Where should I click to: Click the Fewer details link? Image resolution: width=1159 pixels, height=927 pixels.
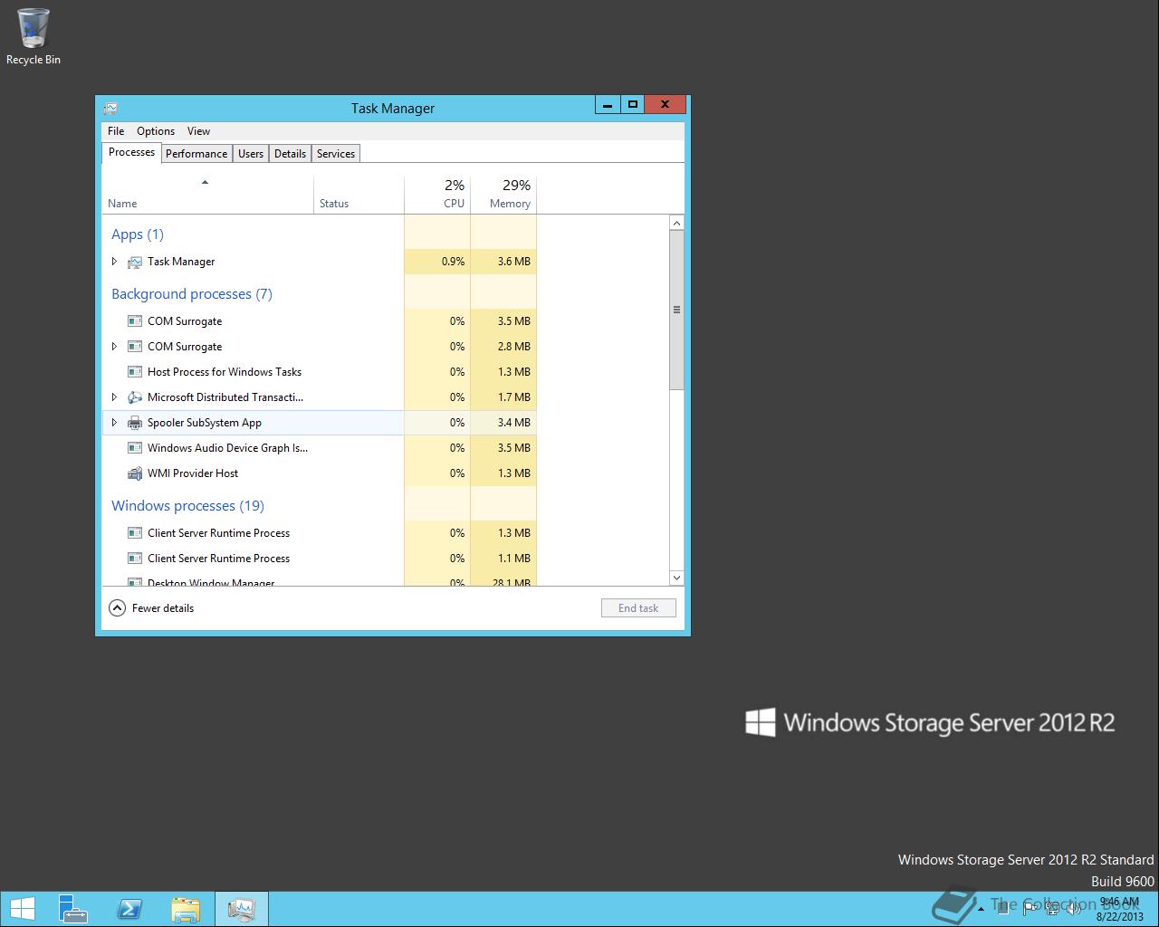(163, 608)
